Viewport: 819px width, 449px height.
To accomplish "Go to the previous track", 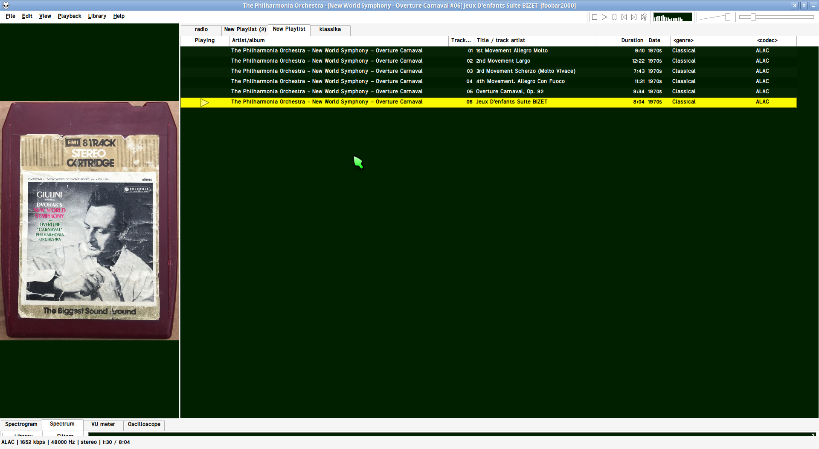I will click(x=624, y=17).
